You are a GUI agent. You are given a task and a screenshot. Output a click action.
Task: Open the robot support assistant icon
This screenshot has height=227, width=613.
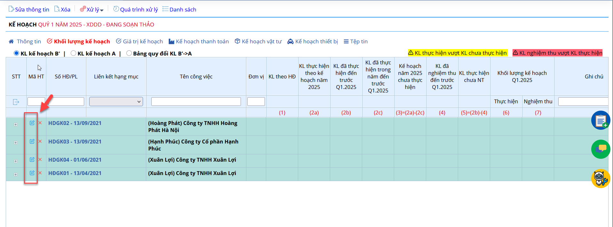[x=600, y=178]
